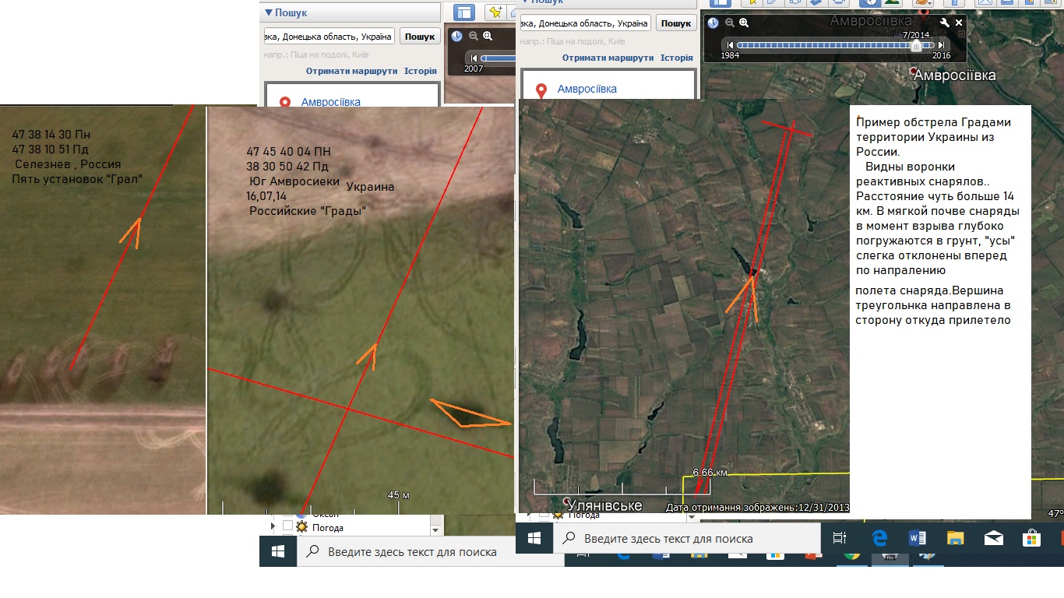Click the 1984–2016 time slider track
The width and height of the screenshot is (1064, 598).
click(836, 45)
